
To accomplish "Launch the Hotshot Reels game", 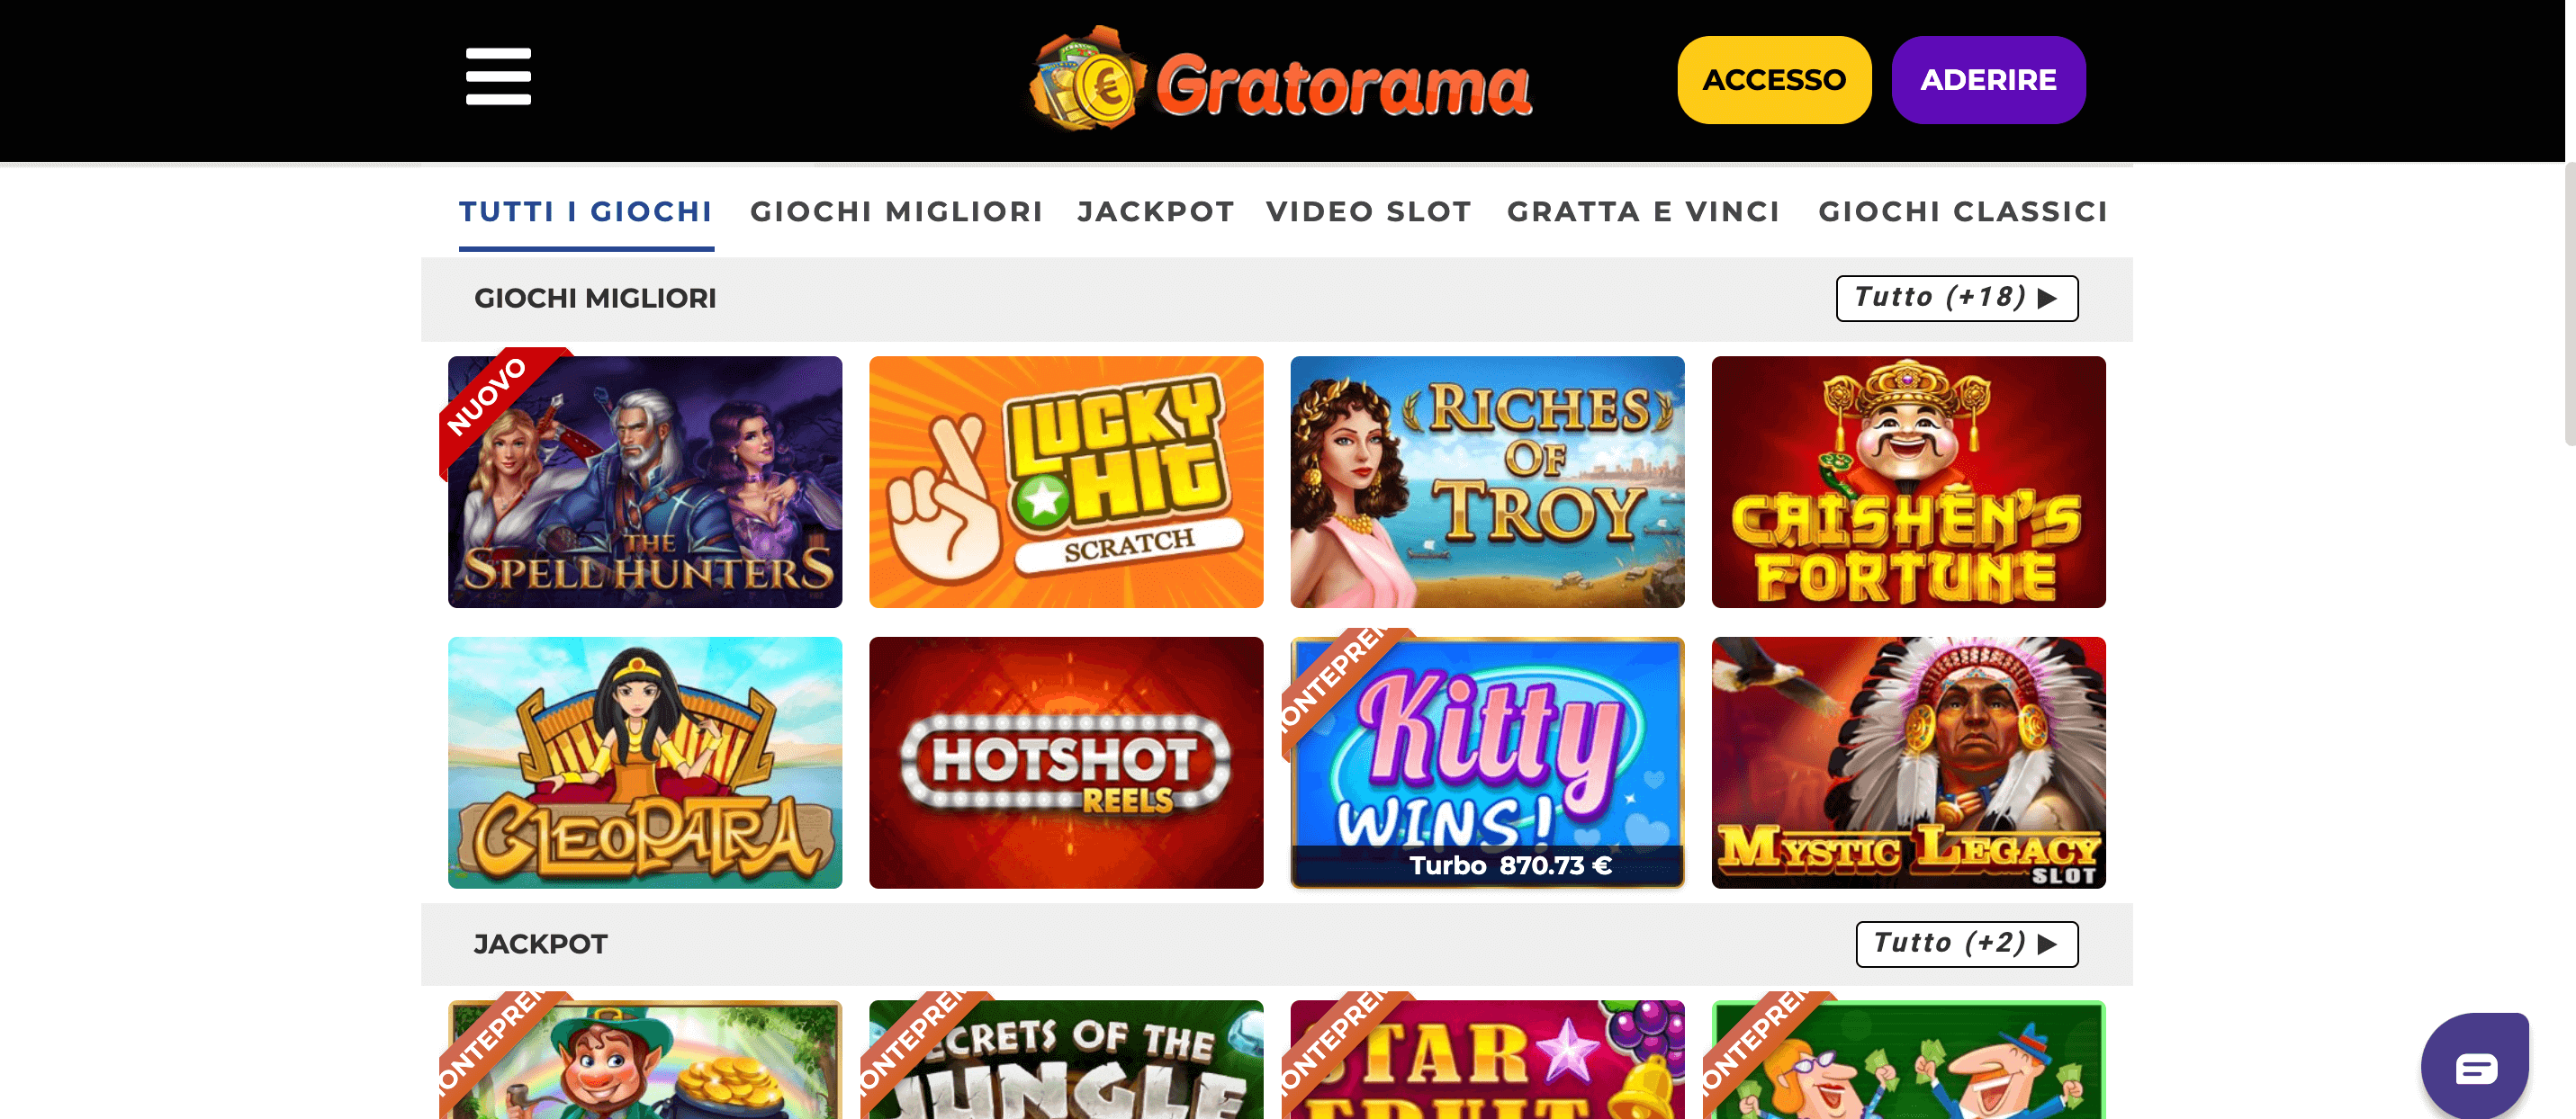I will click(1066, 762).
